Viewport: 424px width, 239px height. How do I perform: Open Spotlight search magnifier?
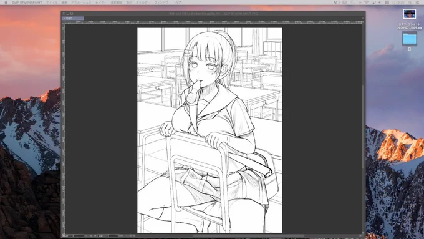point(410,2)
